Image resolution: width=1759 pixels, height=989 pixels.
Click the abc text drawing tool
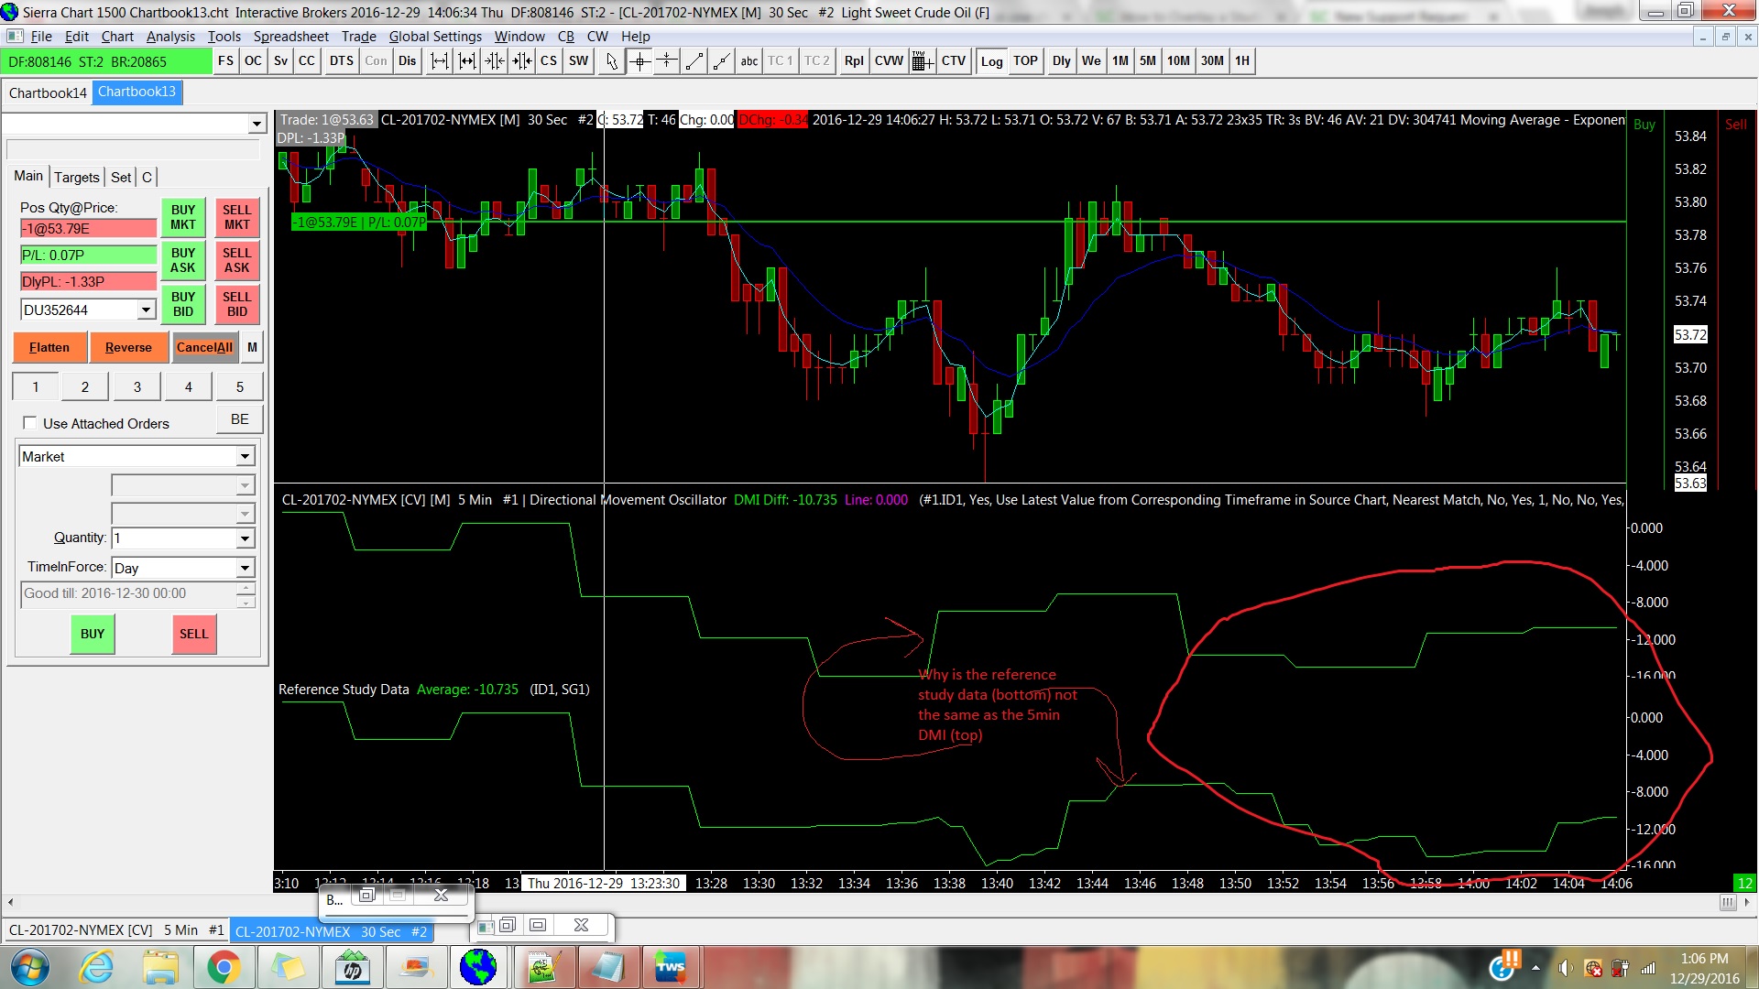[x=748, y=61]
